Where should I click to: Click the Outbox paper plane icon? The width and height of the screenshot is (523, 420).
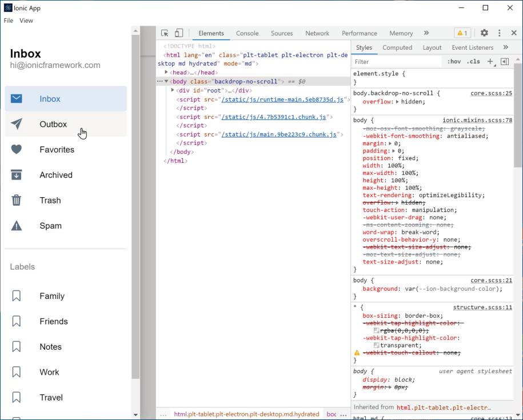pos(17,124)
